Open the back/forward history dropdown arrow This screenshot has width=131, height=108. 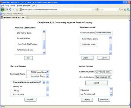click(7, 9)
